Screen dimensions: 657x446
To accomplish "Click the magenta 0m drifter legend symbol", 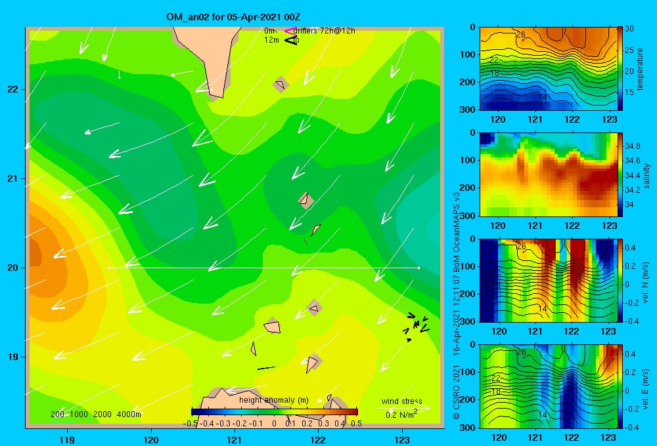I will coord(290,31).
